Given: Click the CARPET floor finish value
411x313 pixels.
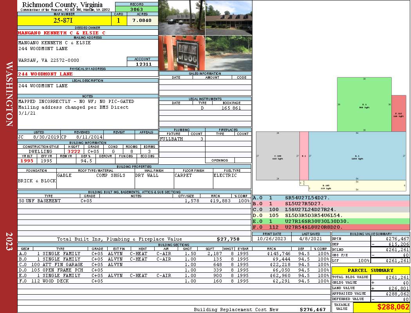Looking at the screenshot, I should [x=183, y=176].
